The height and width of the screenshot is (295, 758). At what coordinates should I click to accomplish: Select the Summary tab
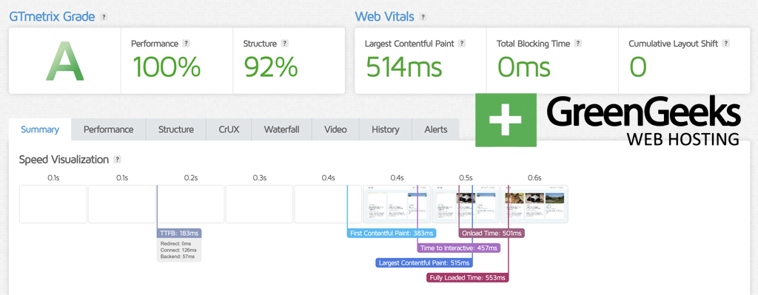(40, 129)
